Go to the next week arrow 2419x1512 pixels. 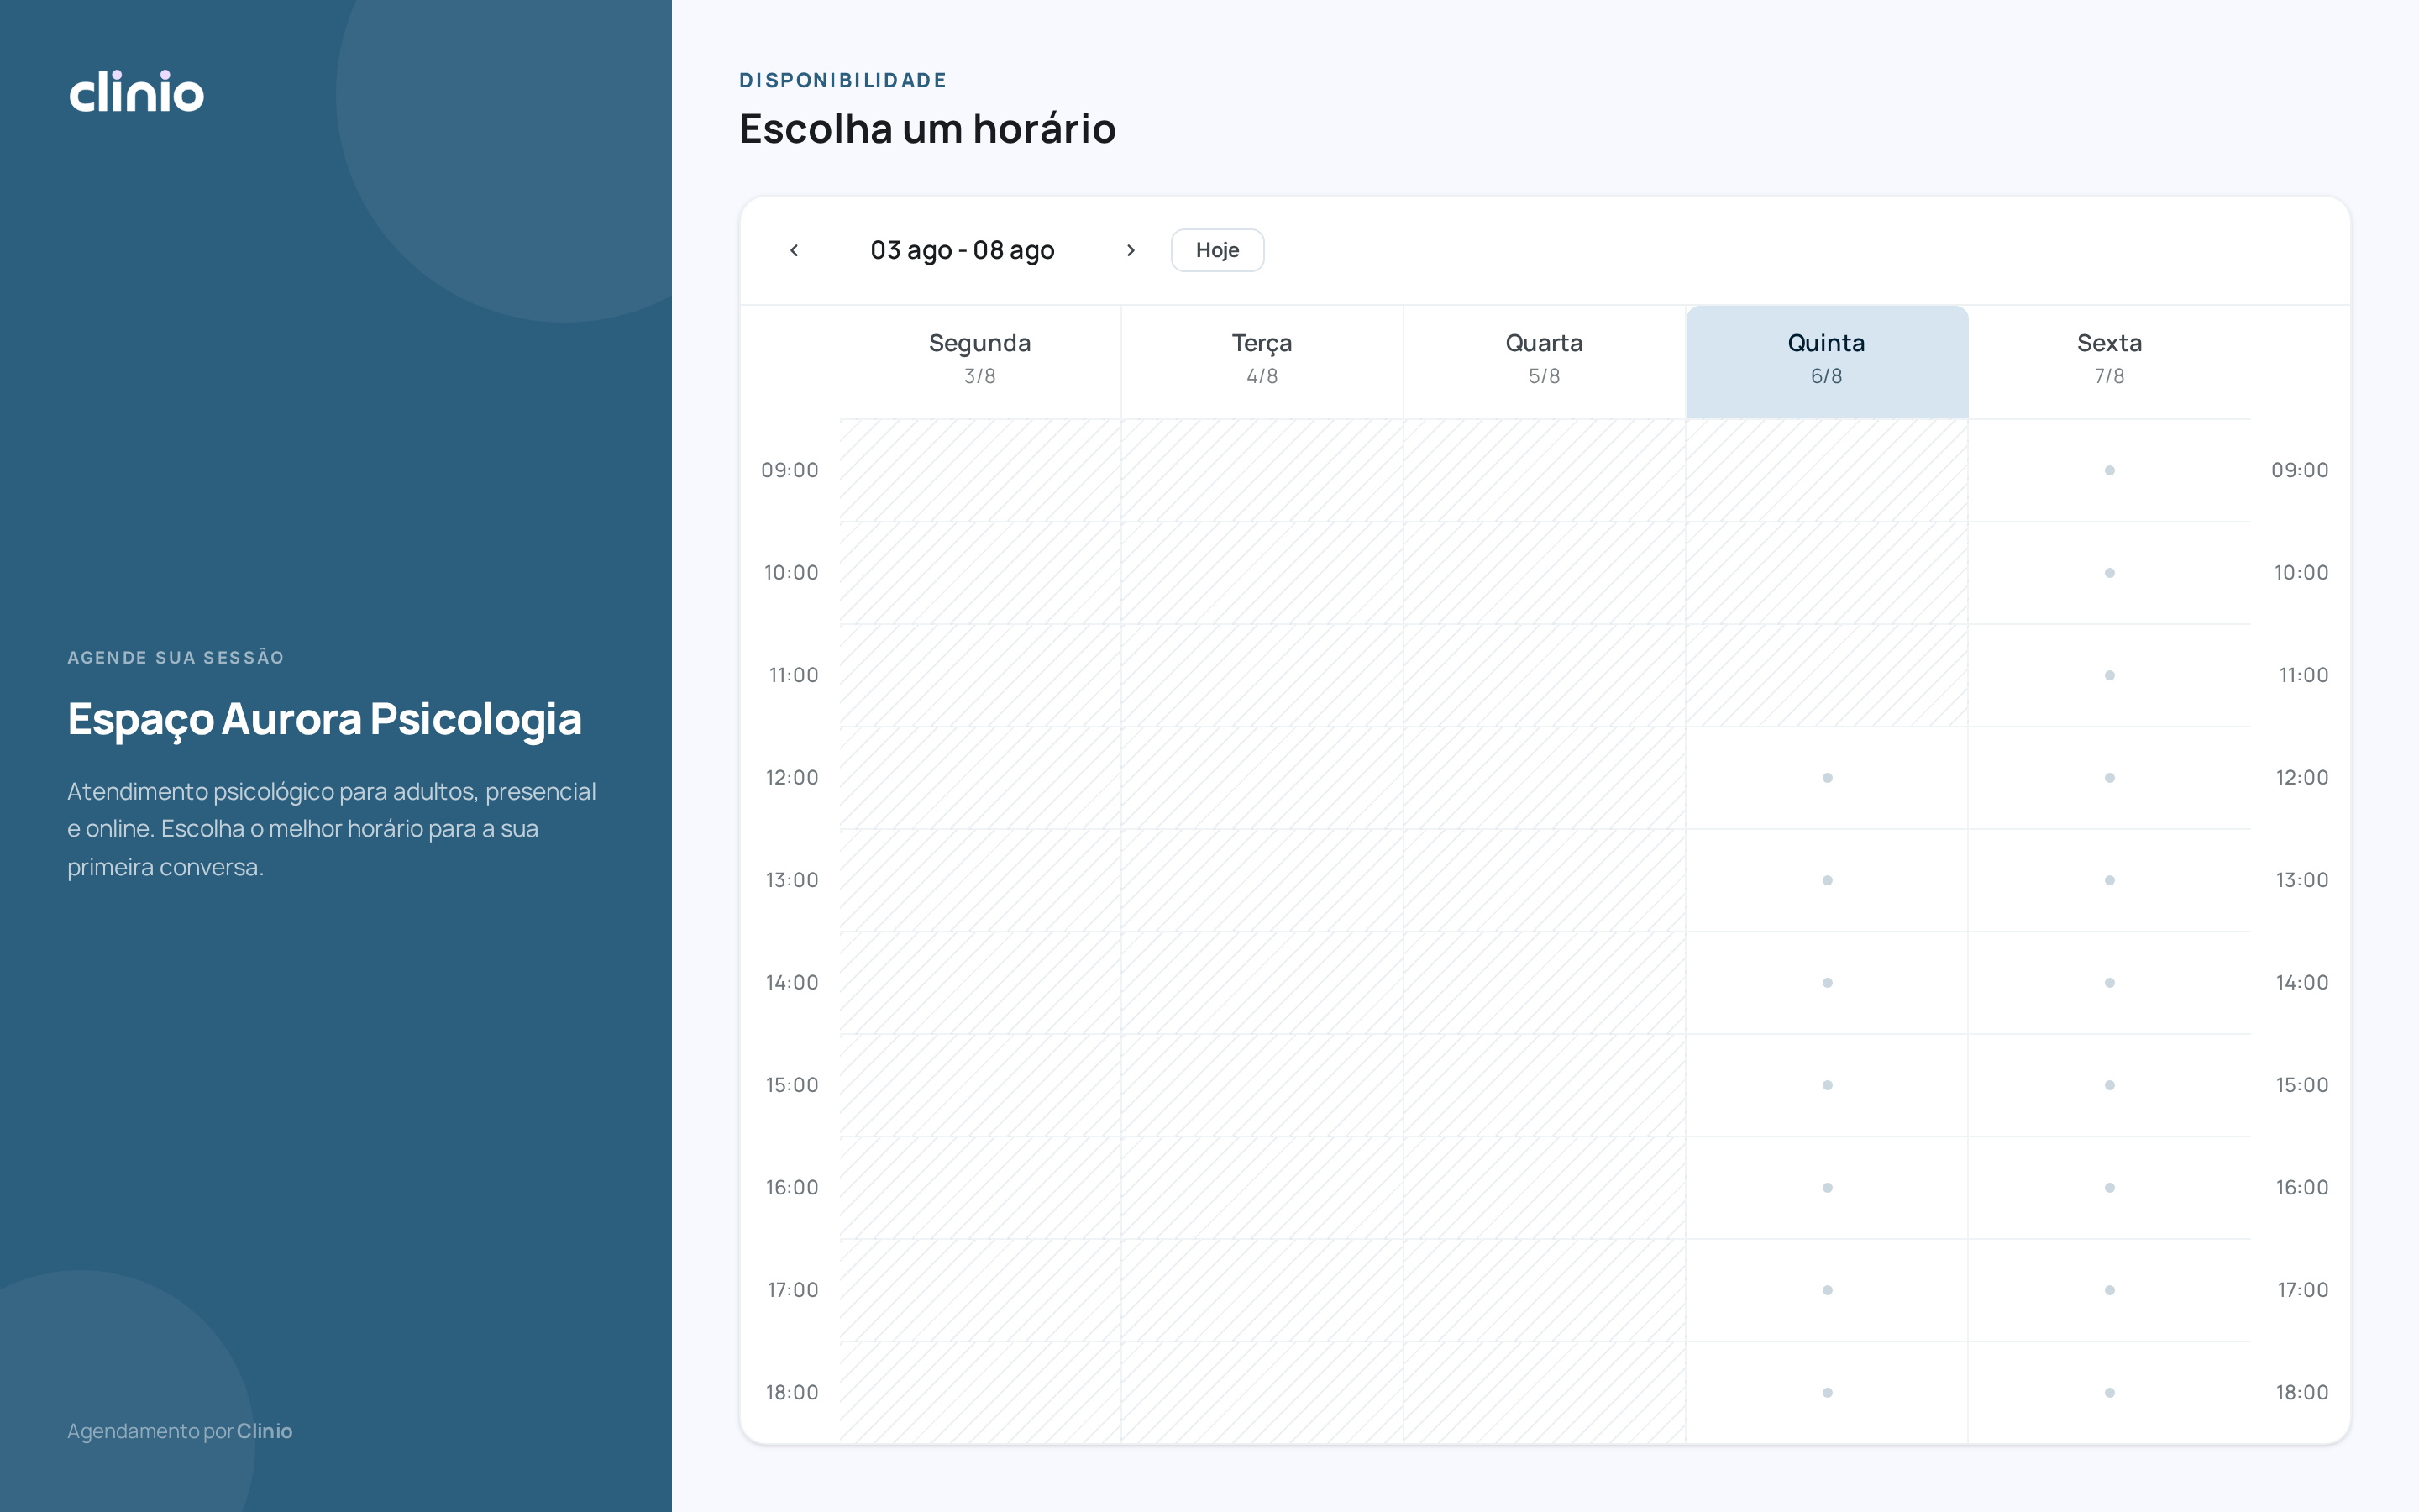[1131, 250]
